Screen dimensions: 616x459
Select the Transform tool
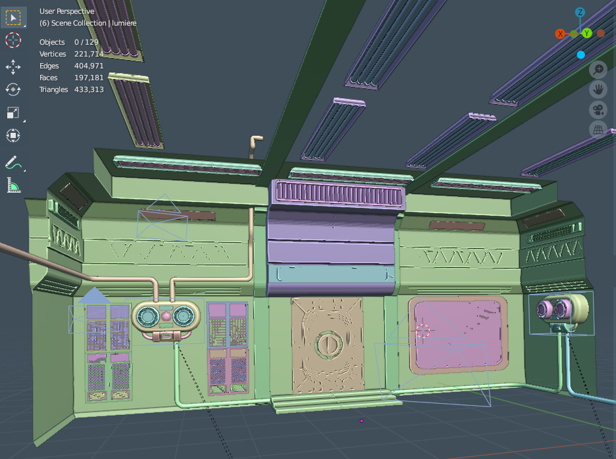point(13,136)
